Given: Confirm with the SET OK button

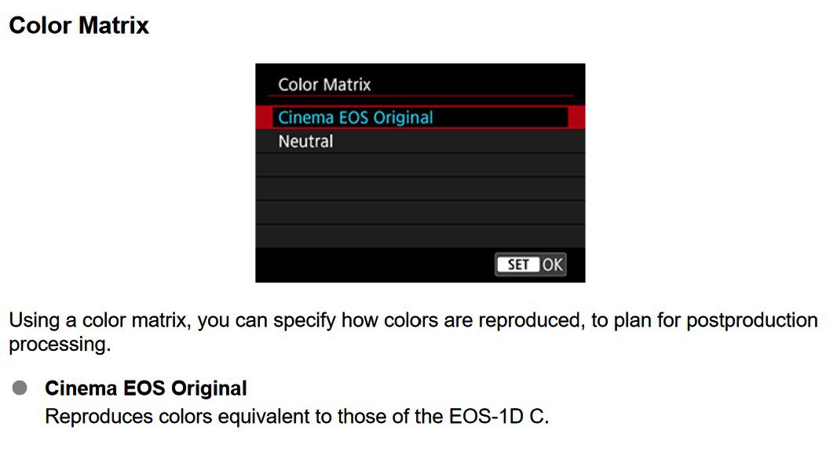Looking at the screenshot, I should click(531, 264).
